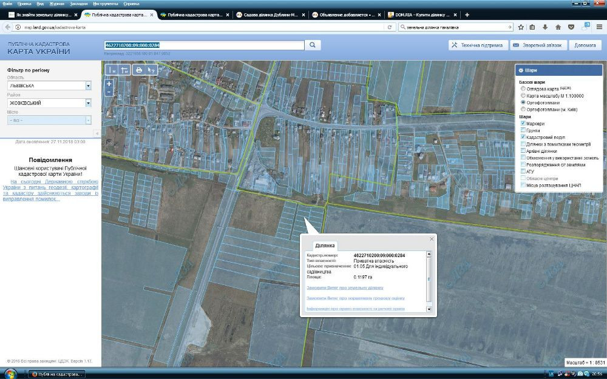This screenshot has height=379, width=607.
Task: Click the Технічна підтримка button
Action: pyautogui.click(x=477, y=45)
